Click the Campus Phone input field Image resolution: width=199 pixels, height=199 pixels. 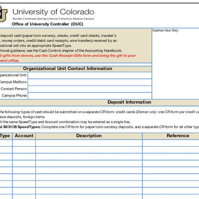pos(90,96)
